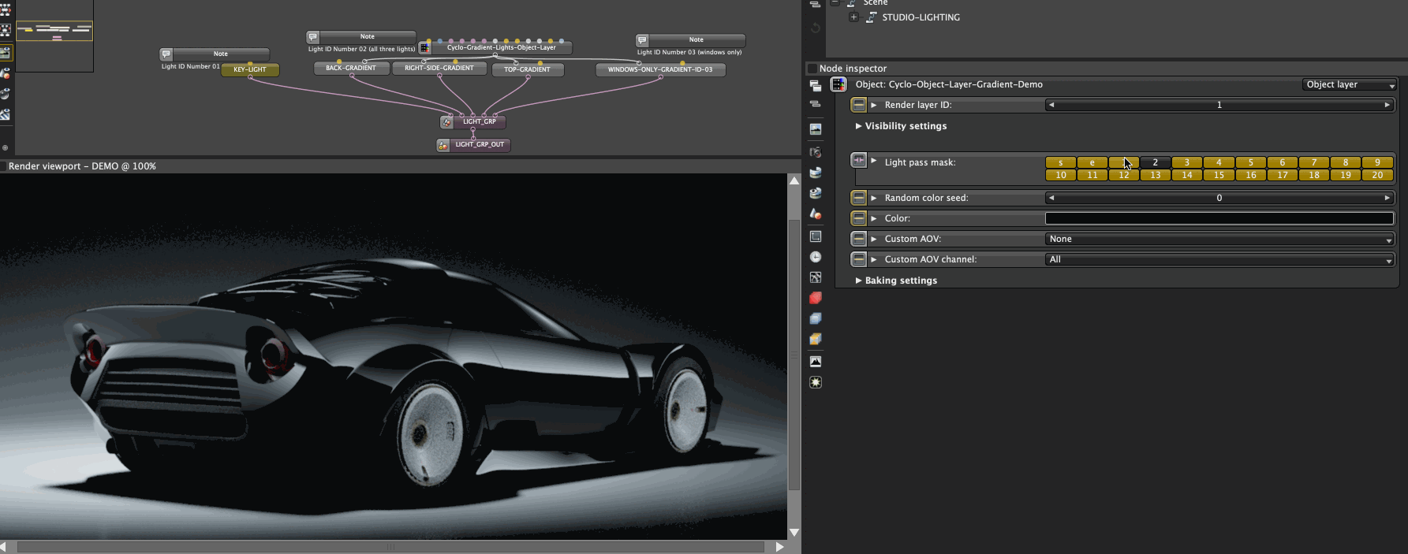
Task: Click the object layer node icon beside the Object name
Action: pyautogui.click(x=838, y=84)
